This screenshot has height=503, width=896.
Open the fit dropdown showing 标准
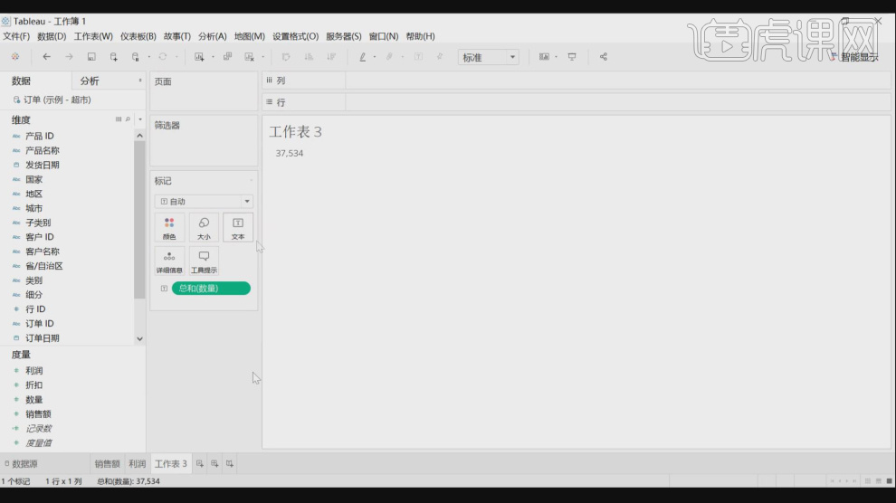pos(489,57)
